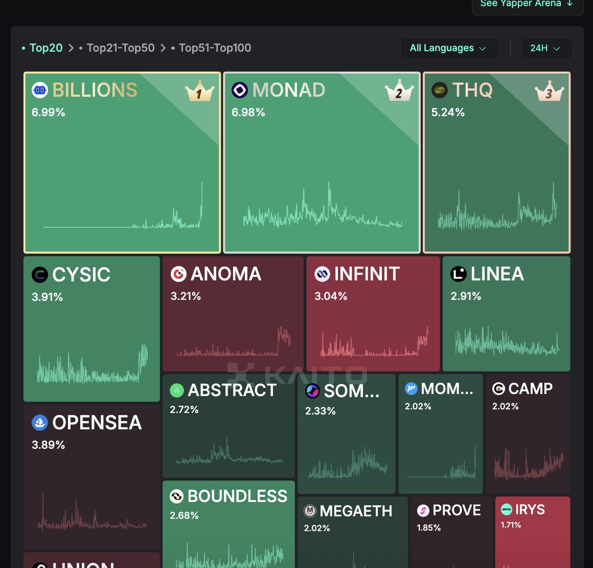
Task: Click the CAMP logo icon
Action: (498, 388)
